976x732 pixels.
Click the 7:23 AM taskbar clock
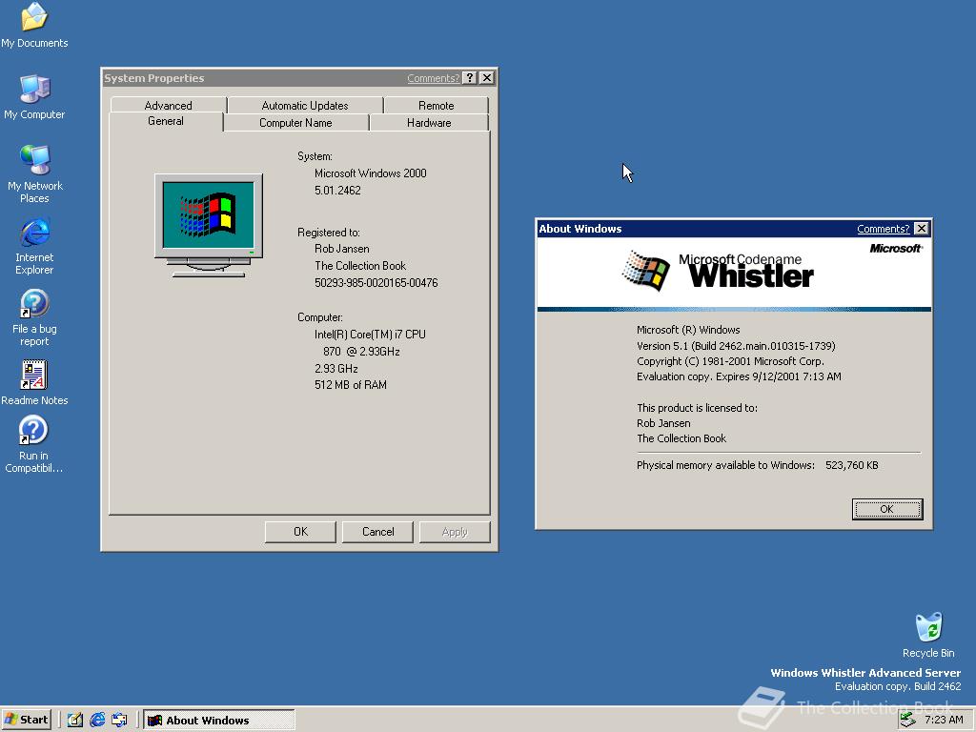point(944,720)
